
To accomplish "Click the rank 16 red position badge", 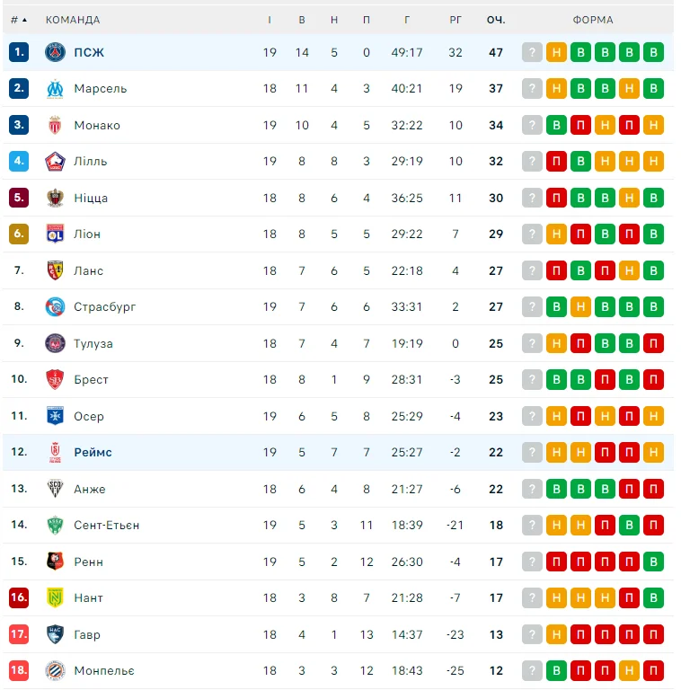I will 19,597.
